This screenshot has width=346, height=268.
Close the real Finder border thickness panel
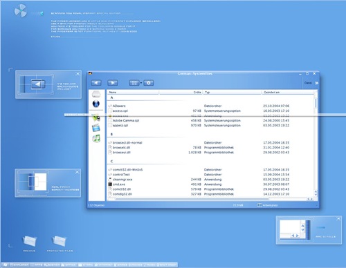78,172
